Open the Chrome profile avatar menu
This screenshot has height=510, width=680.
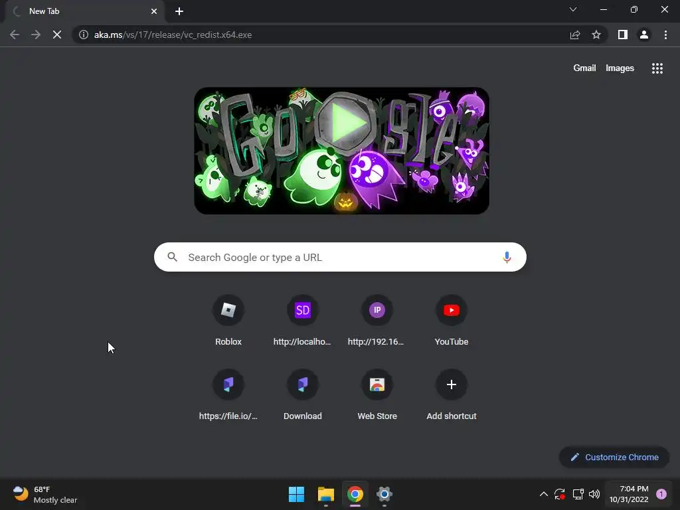click(644, 35)
